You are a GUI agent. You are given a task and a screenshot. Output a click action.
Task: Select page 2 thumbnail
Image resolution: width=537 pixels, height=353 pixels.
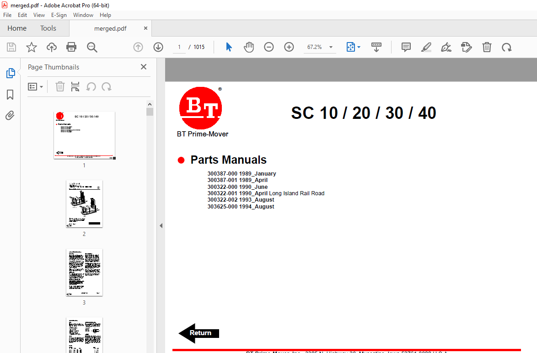(84, 204)
